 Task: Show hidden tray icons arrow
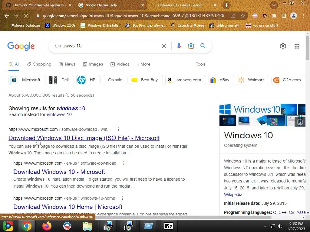[x=265, y=226]
